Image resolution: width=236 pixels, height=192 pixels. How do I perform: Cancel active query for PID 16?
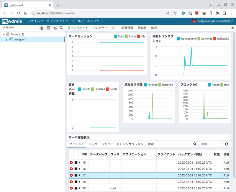pos(76,169)
